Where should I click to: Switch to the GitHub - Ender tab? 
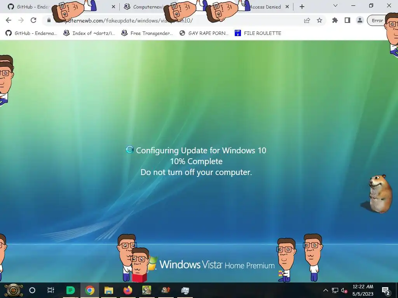coord(33,7)
